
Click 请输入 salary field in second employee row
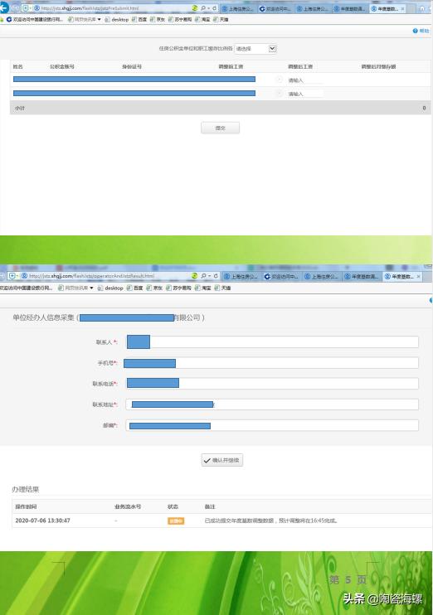(304, 94)
